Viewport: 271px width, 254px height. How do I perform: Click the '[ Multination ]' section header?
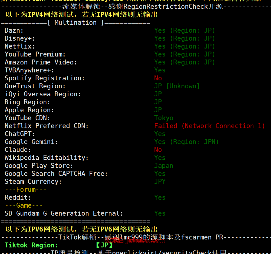[76, 22]
